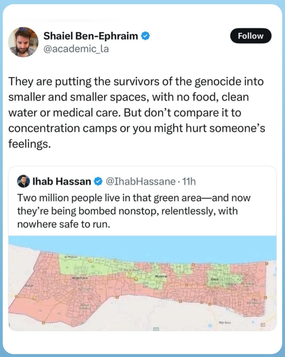Click the Nuseirat label on the map
The width and height of the screenshot is (285, 357).
tap(160, 276)
